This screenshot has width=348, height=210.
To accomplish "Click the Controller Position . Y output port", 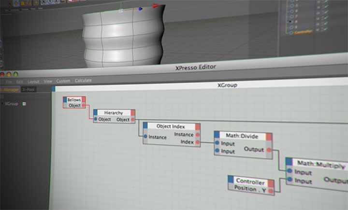I will coord(271,191).
